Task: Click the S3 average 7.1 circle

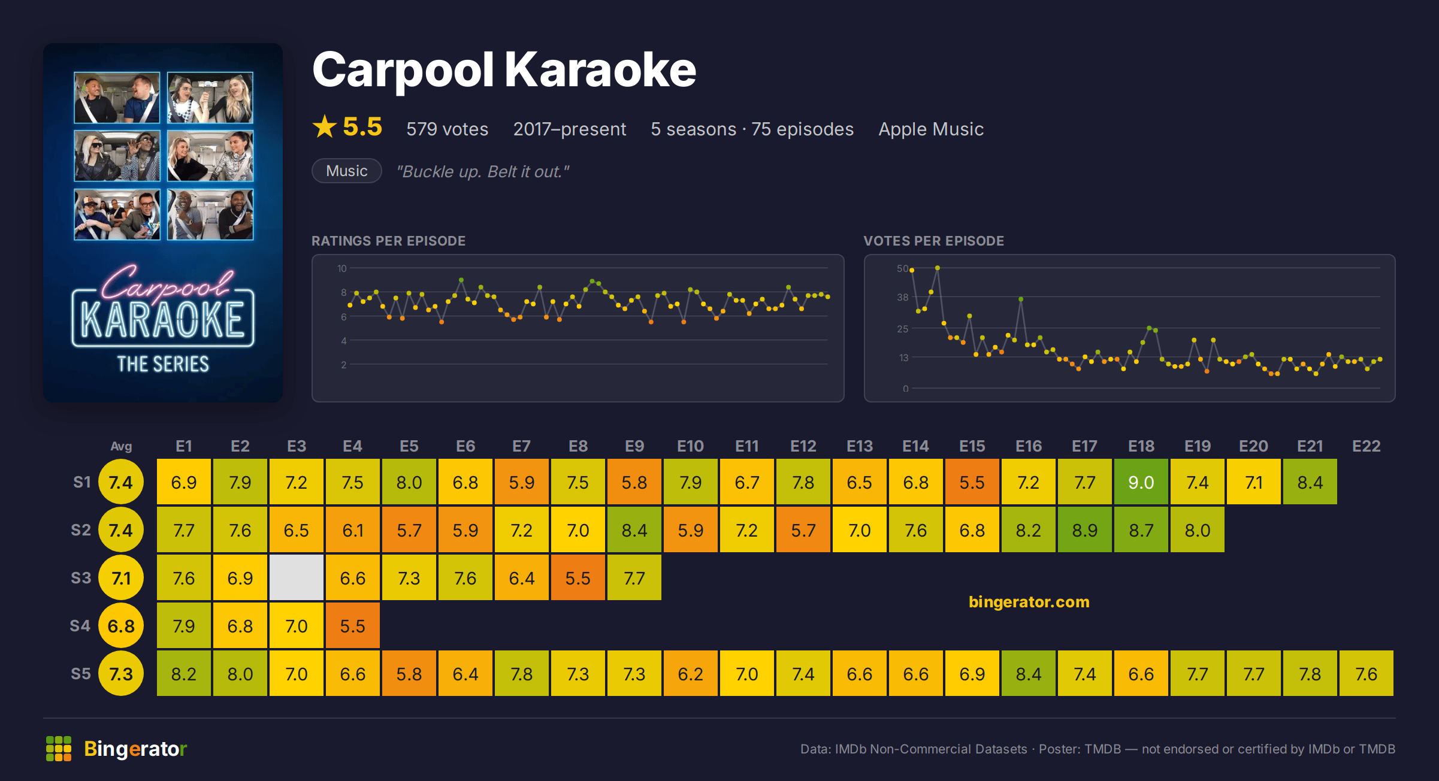Action: 121,578
